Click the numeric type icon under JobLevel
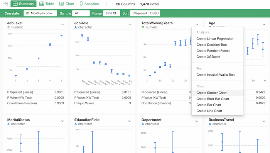270x153 pixels. (x=8, y=27)
